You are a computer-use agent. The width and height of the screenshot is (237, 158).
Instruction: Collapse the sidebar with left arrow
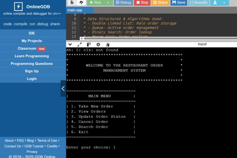point(63,88)
